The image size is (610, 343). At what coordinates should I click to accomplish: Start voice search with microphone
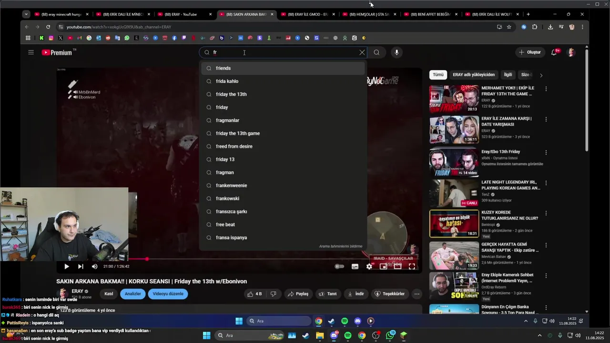[396, 52]
